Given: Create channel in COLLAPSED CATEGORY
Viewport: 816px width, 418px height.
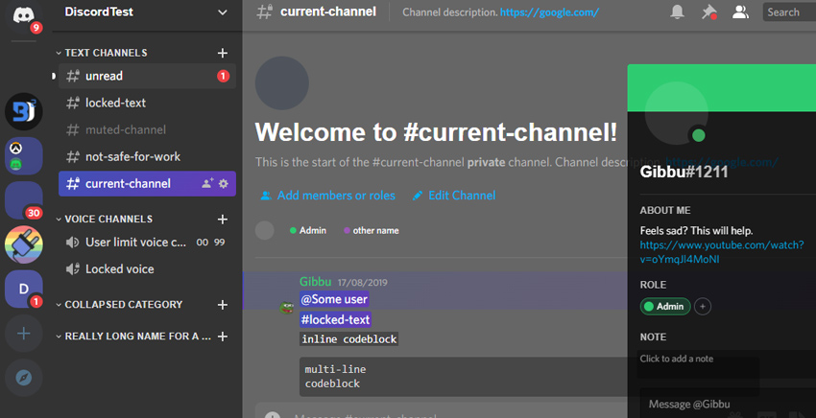Looking at the screenshot, I should tap(223, 305).
